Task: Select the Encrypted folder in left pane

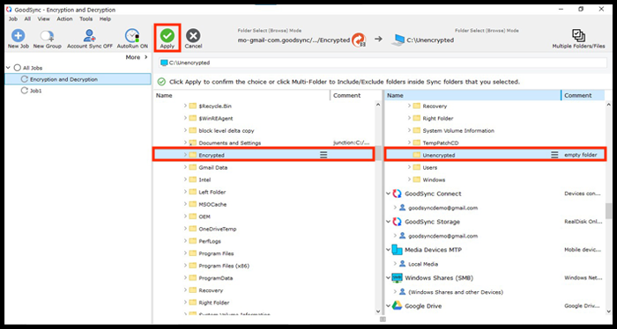Action: point(264,155)
